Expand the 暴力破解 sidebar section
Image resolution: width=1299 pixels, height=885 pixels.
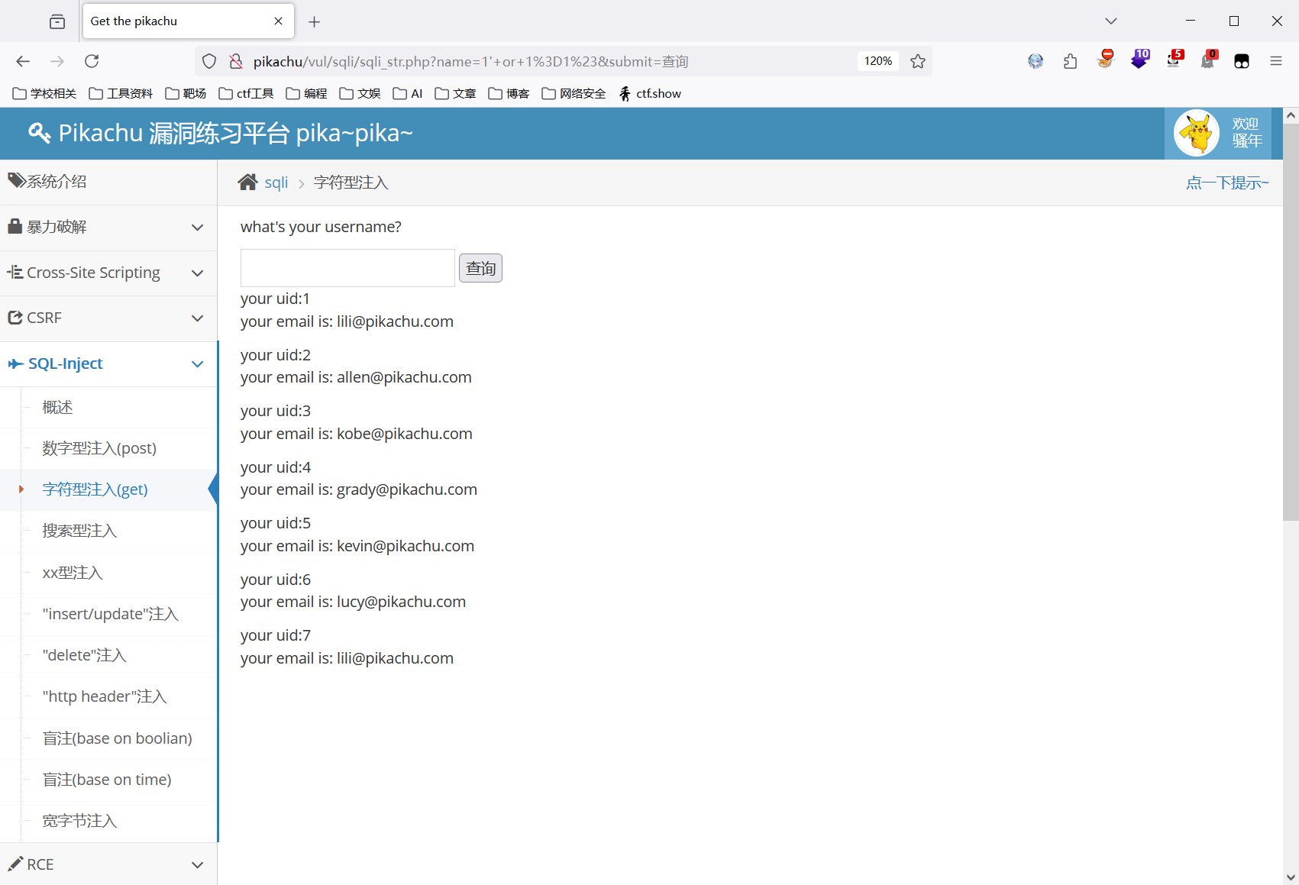108,227
